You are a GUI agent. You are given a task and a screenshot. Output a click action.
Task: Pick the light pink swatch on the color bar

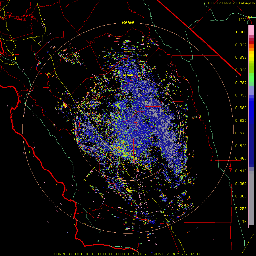[251, 30]
